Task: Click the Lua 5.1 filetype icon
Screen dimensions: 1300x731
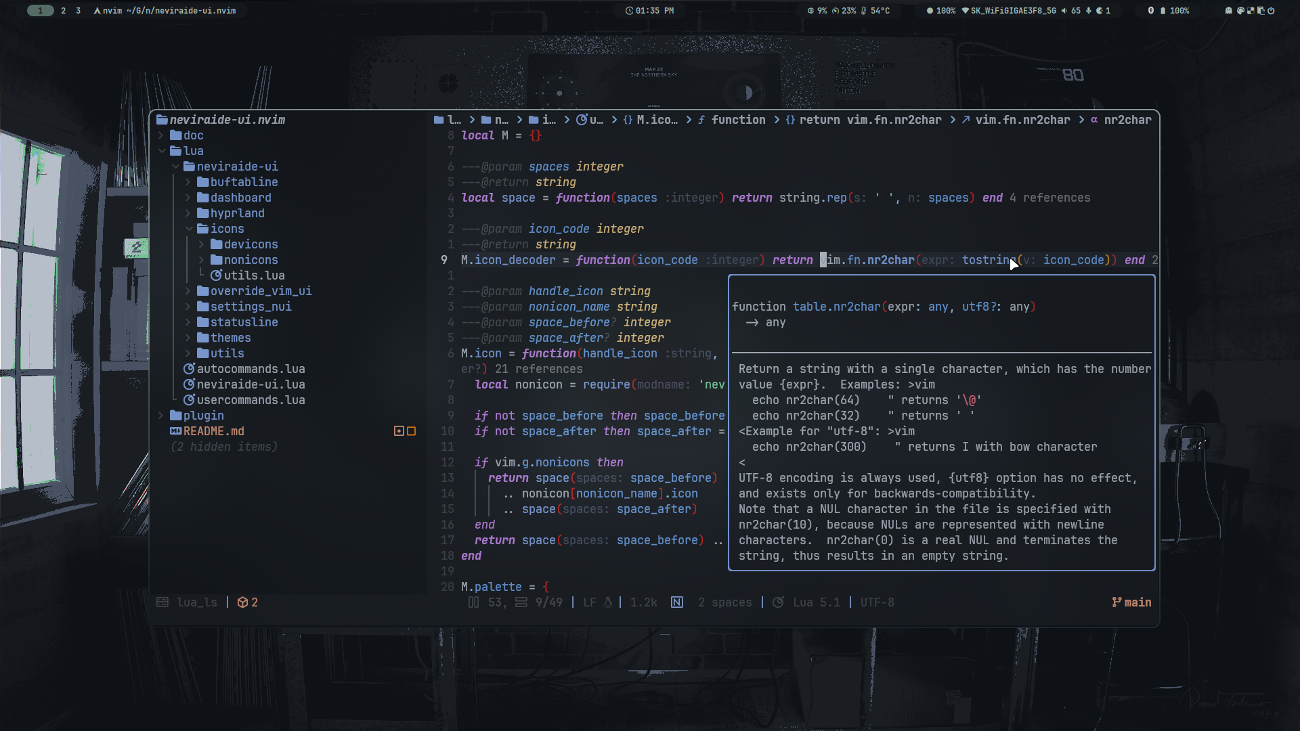Action: tap(779, 602)
